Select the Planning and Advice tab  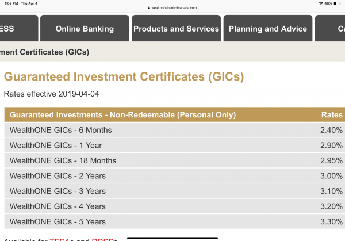click(267, 29)
